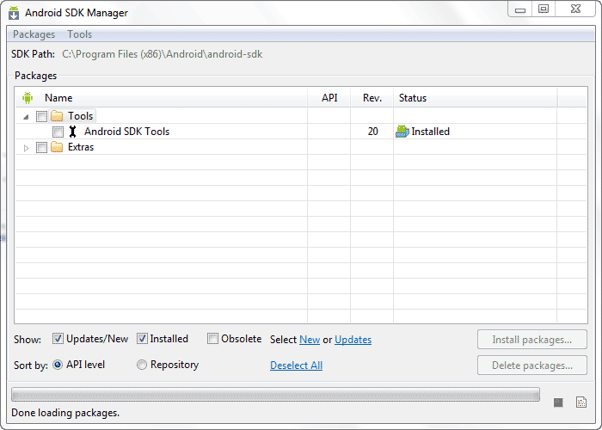Click the wrench icon for Android SDK Tools
The image size is (602, 430).
pos(72,132)
